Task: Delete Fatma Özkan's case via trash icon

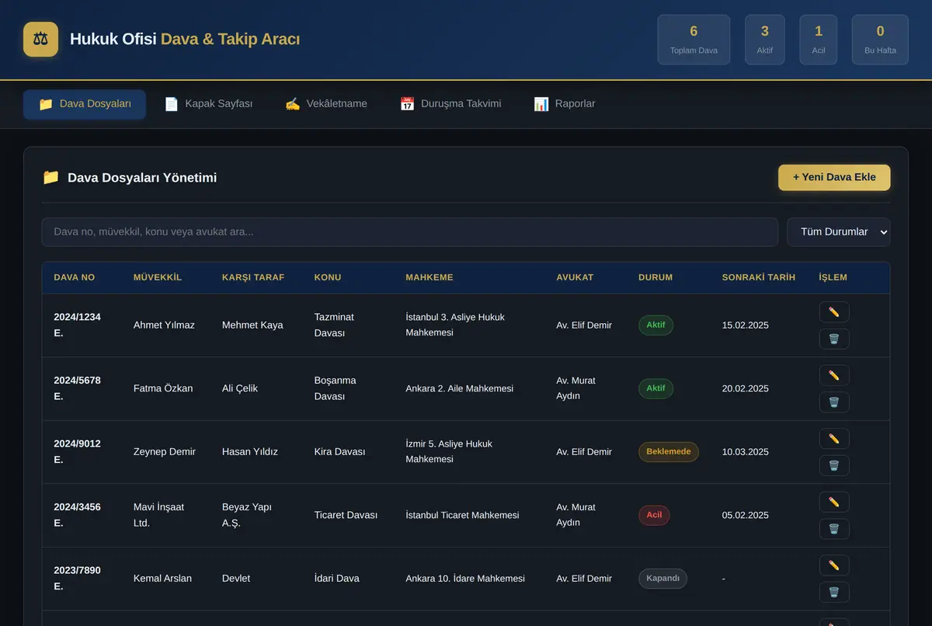Action: click(x=834, y=402)
